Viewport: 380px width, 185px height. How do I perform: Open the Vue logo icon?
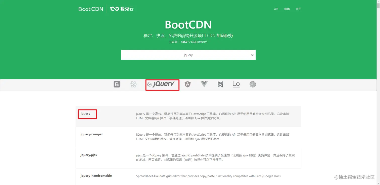click(204, 84)
